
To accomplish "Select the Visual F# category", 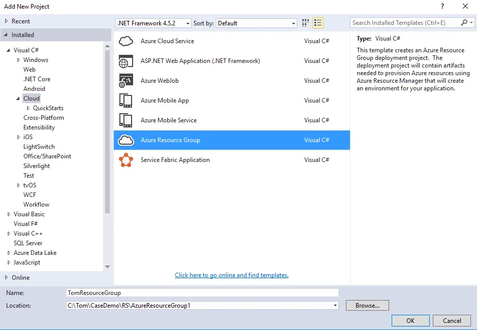I will point(25,224).
